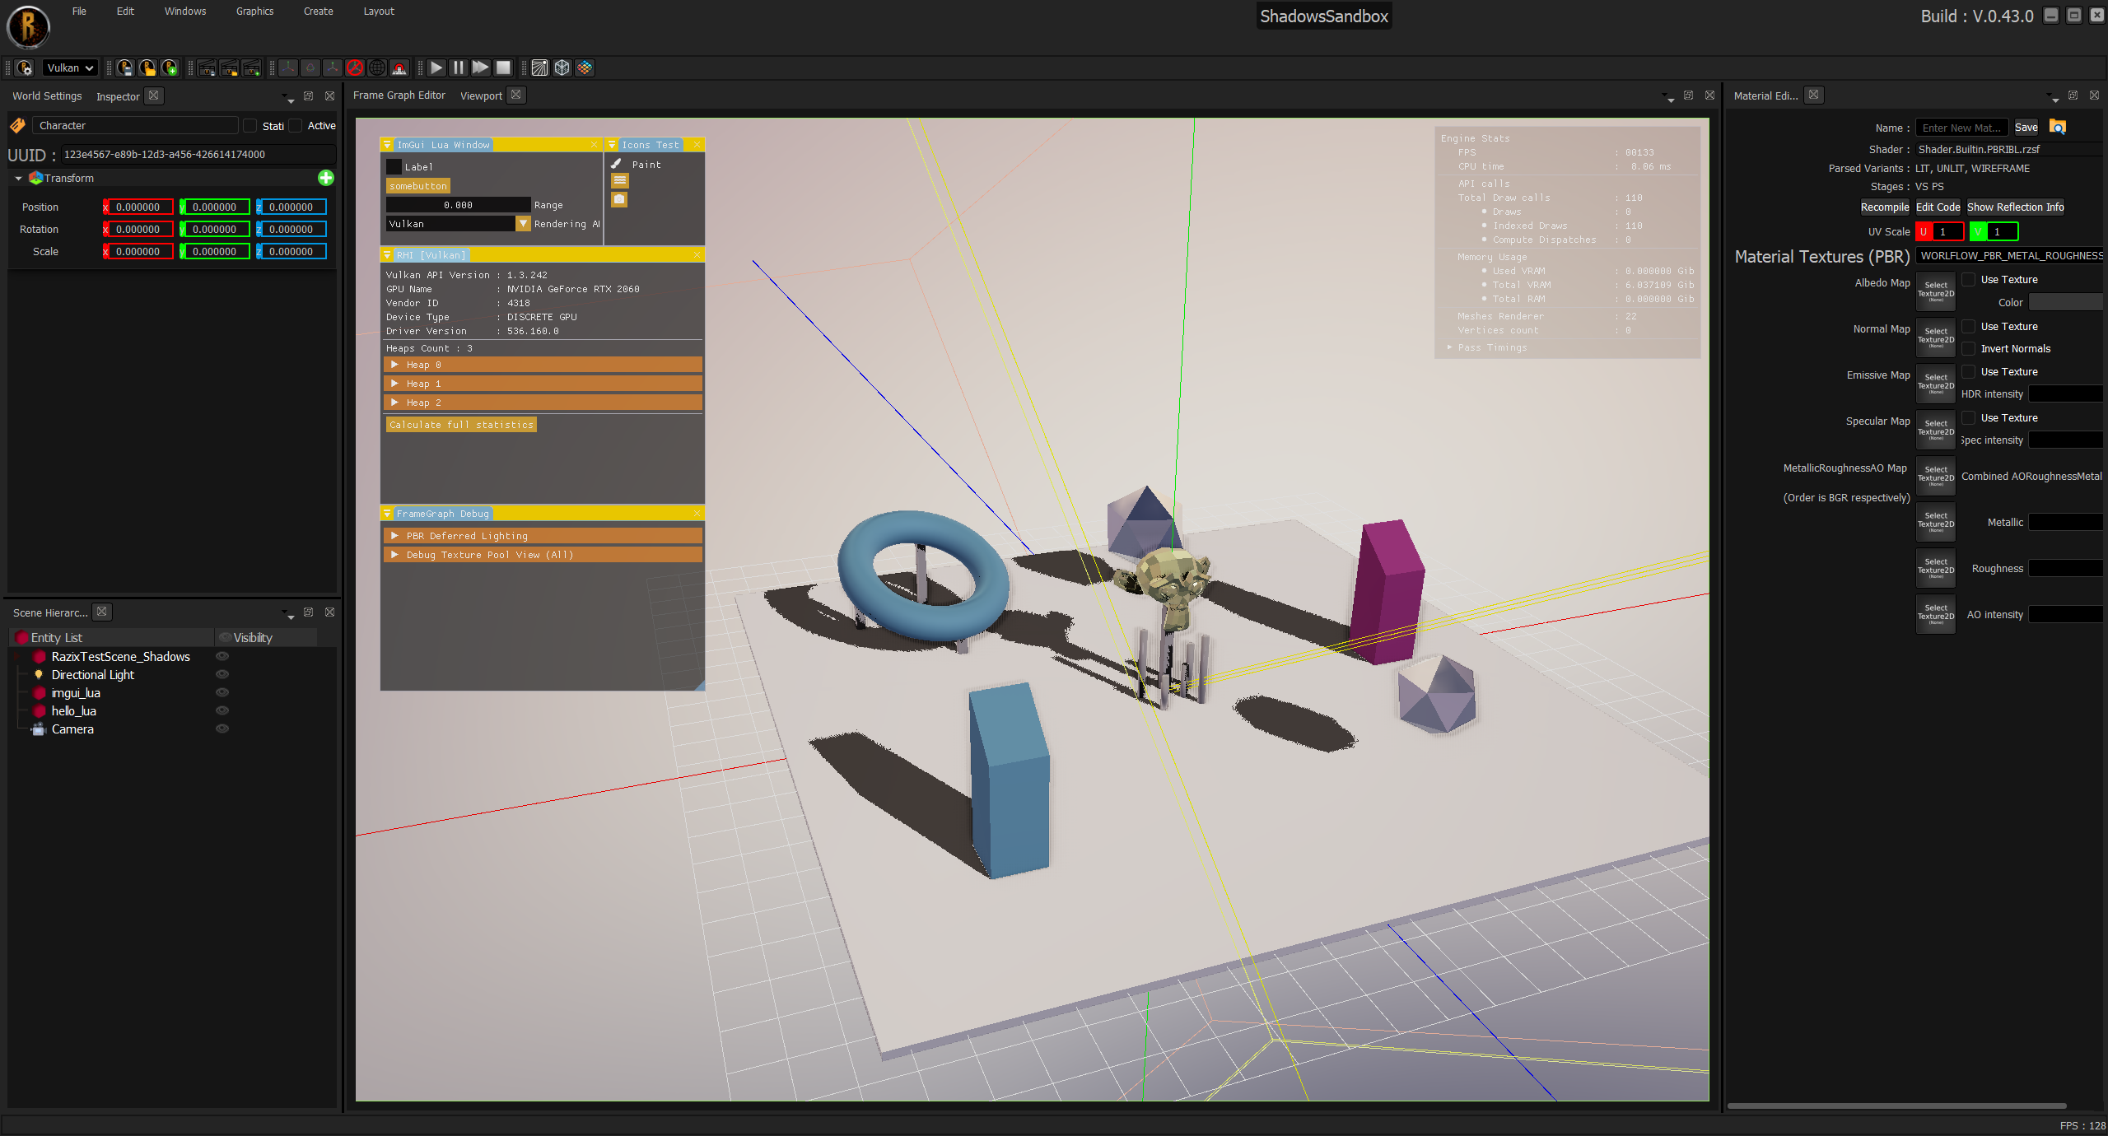The height and width of the screenshot is (1136, 2108).
Task: Hide Directional Light via eye icon
Action: click(x=222, y=674)
